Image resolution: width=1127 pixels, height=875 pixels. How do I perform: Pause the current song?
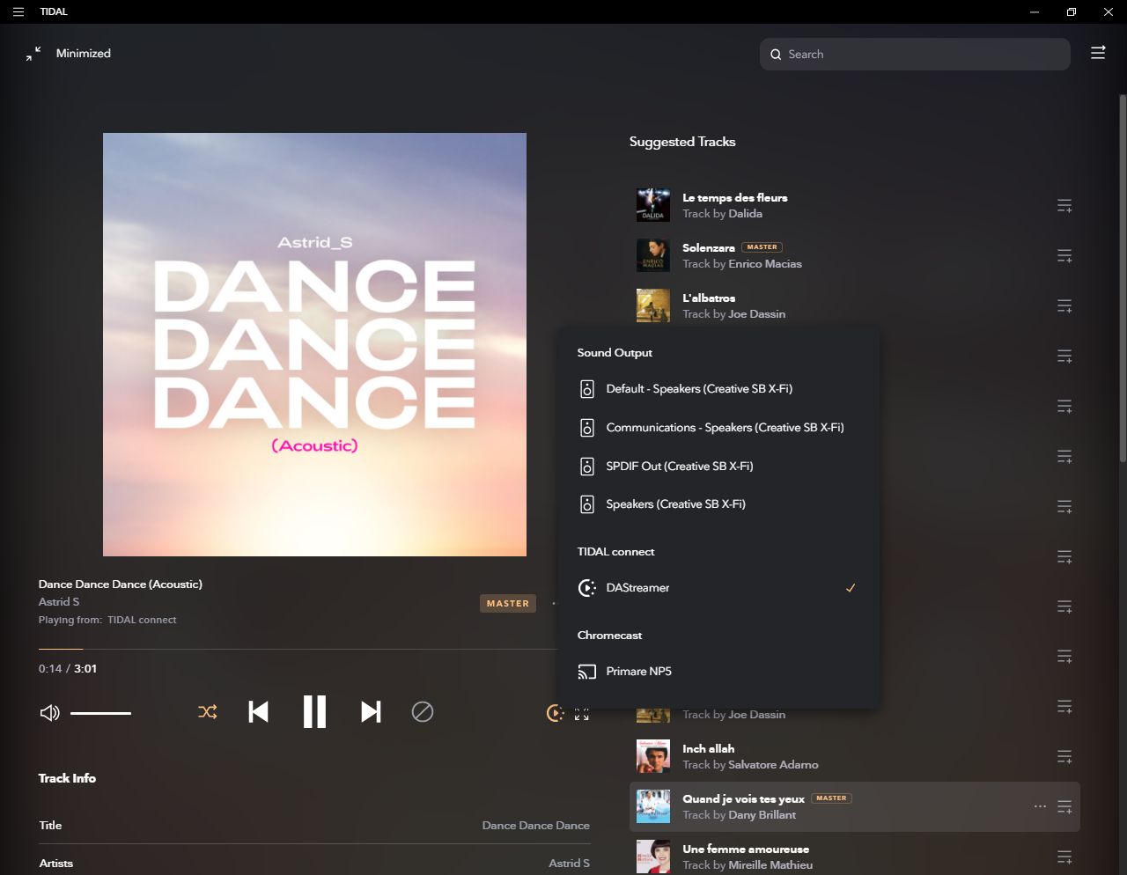(x=314, y=711)
